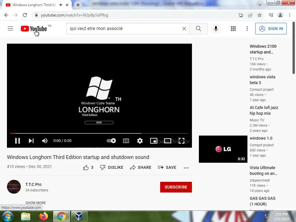Expand description with SHOW MORE
This screenshot has height=222, width=296.
pos(36,203)
